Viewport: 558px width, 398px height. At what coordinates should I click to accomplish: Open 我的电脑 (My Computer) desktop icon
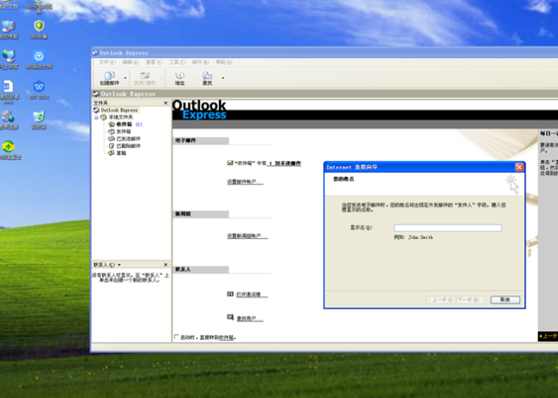click(9, 29)
